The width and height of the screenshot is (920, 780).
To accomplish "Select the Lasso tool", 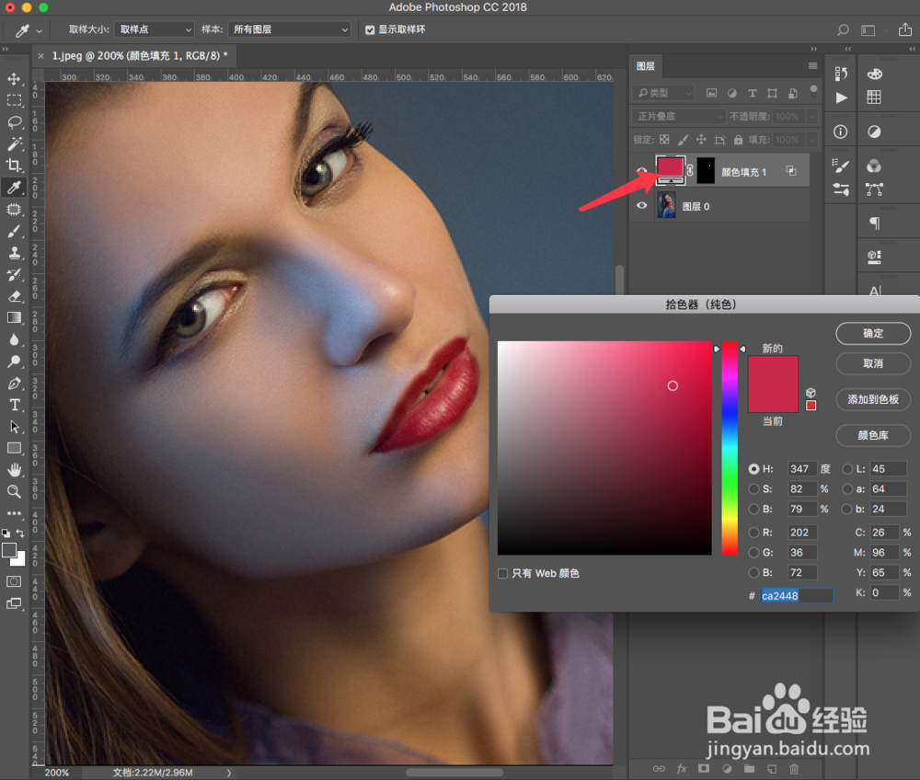I will click(14, 122).
